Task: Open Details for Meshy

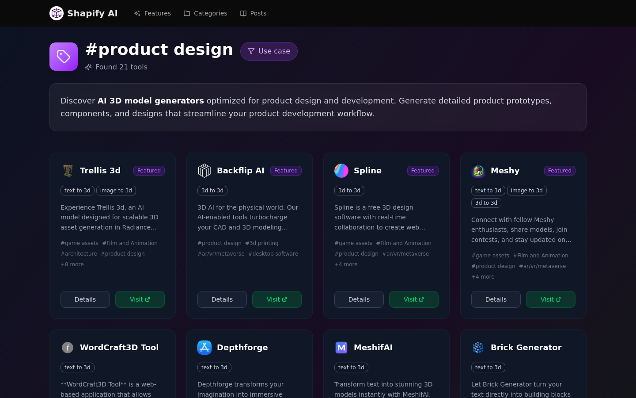Action: point(496,299)
